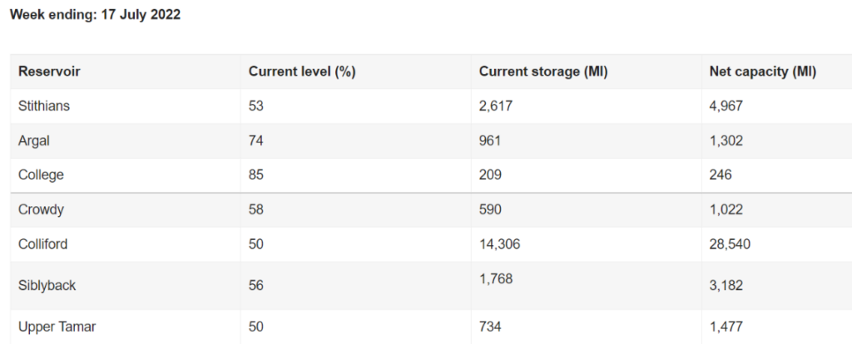Viewport: 852px width, 344px height.
Task: Click the Current storage (Ml) column header
Action: tap(543, 71)
